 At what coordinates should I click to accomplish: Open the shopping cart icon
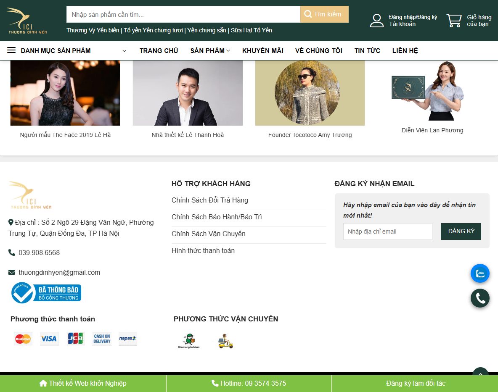[x=454, y=20]
